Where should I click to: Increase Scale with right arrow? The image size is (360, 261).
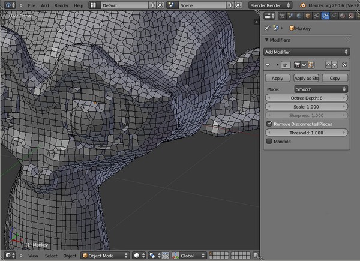[344, 107]
